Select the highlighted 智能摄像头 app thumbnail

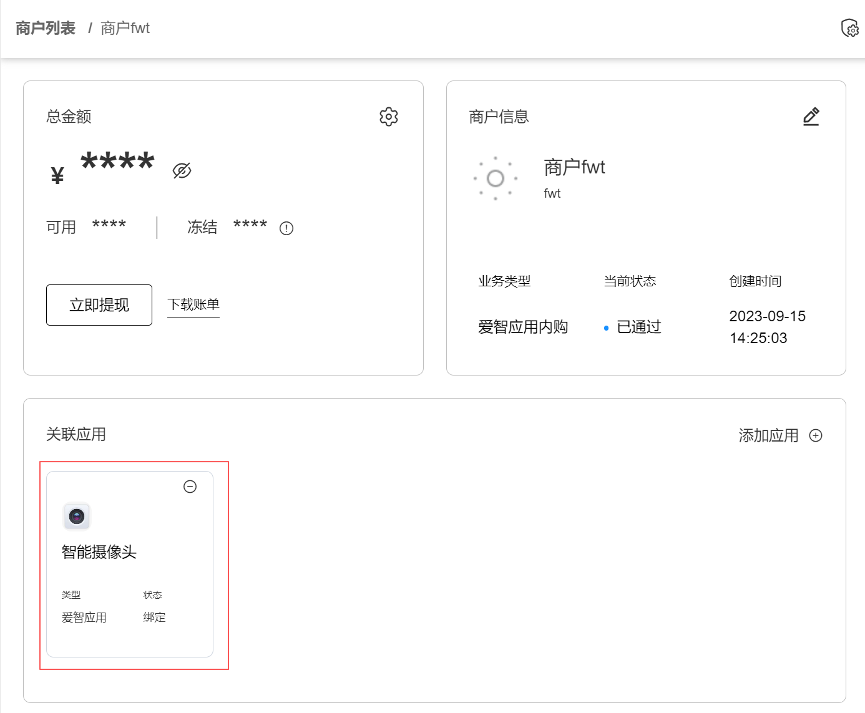coord(76,517)
